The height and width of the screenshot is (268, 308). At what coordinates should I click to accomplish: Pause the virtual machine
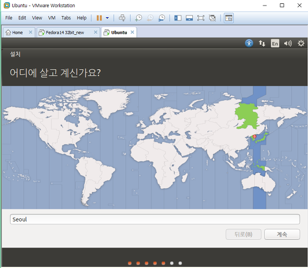tap(99, 18)
